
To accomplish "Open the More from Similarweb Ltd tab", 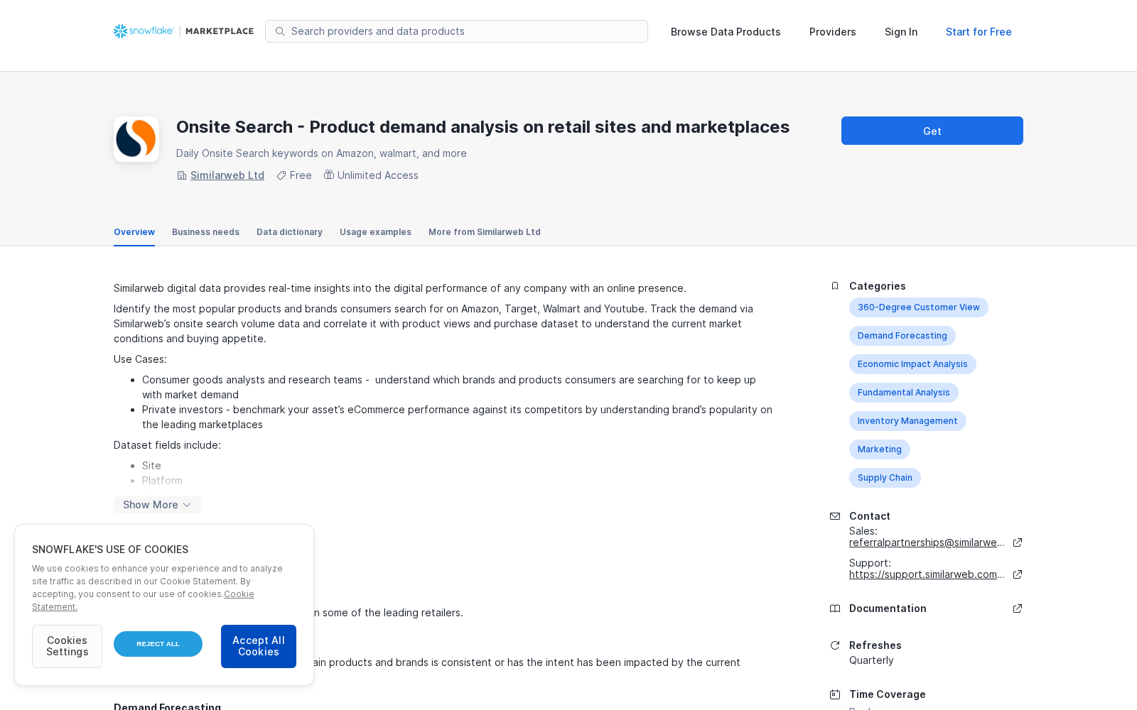I will 485,232.
